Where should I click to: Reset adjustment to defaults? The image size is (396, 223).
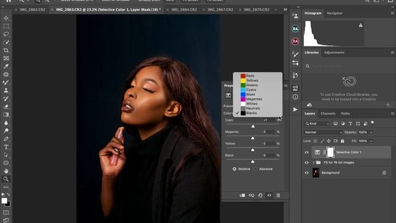(x=260, y=195)
